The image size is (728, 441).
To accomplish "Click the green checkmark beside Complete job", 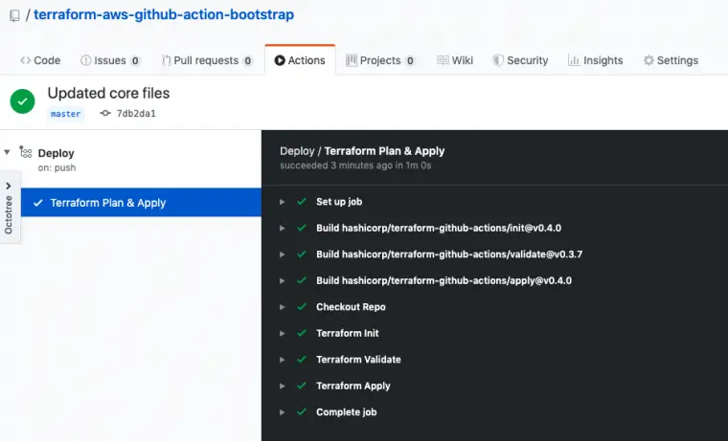I will [302, 412].
